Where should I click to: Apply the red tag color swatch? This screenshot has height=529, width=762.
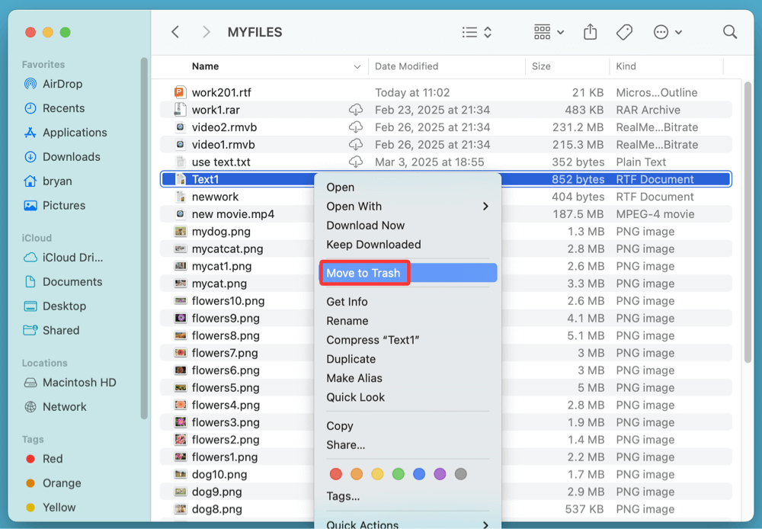tap(336, 473)
